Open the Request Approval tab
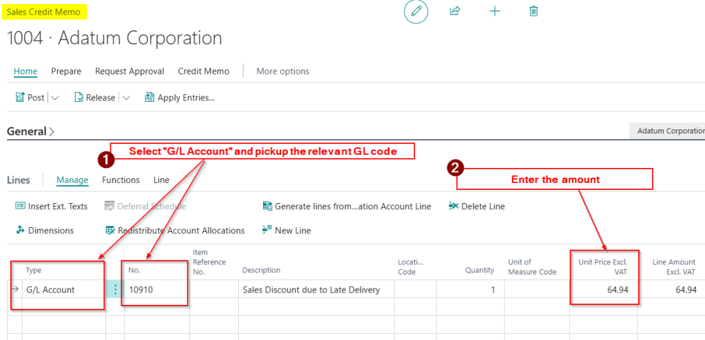This screenshot has width=705, height=340. coord(129,71)
